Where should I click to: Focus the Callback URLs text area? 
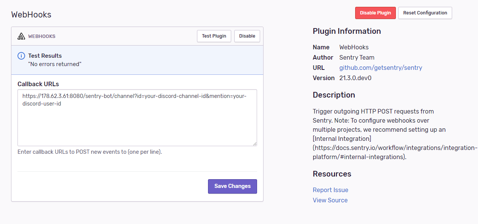137,118
